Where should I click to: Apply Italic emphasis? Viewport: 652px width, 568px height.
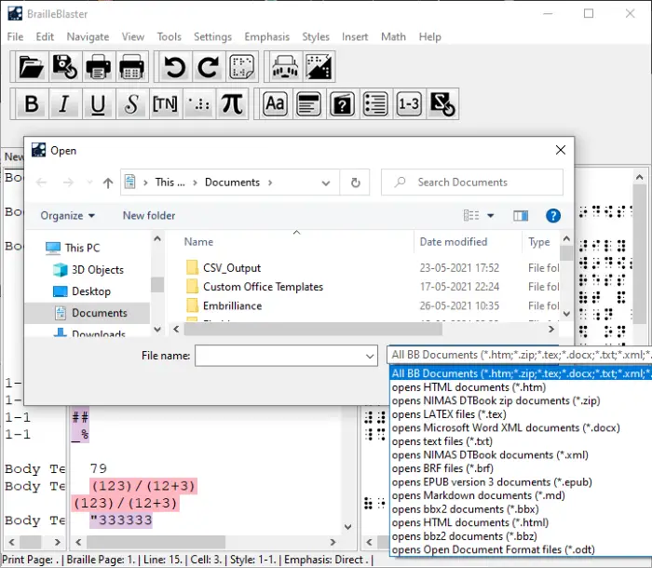63,104
